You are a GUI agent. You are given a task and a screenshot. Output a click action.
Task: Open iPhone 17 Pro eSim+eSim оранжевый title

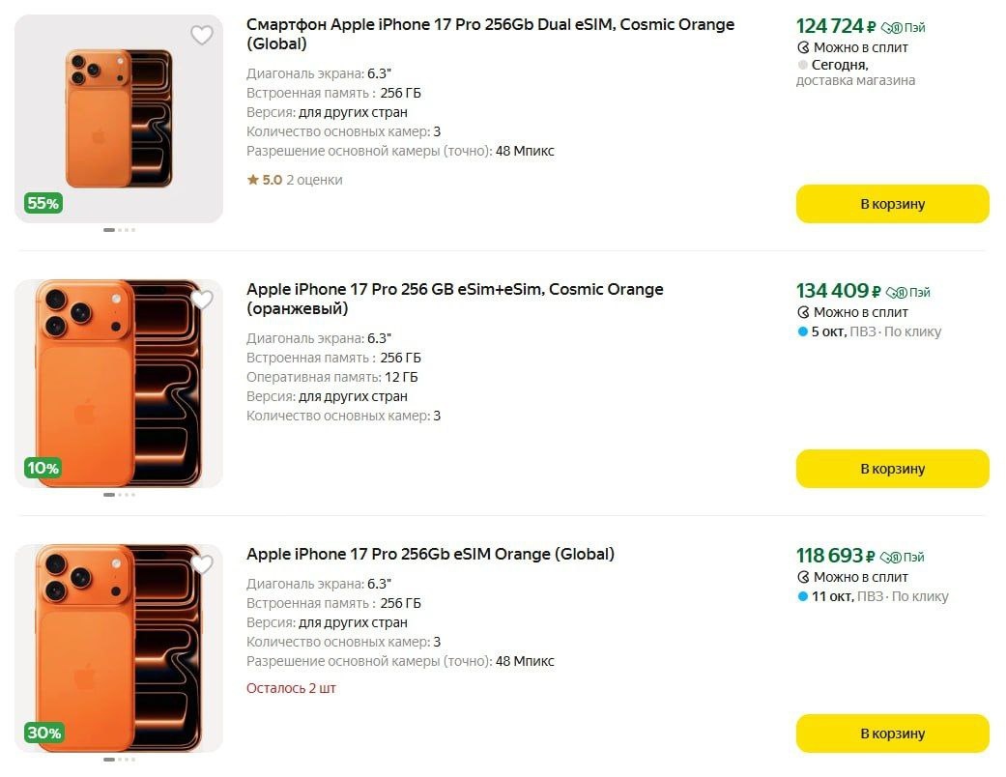pyautogui.click(x=454, y=299)
